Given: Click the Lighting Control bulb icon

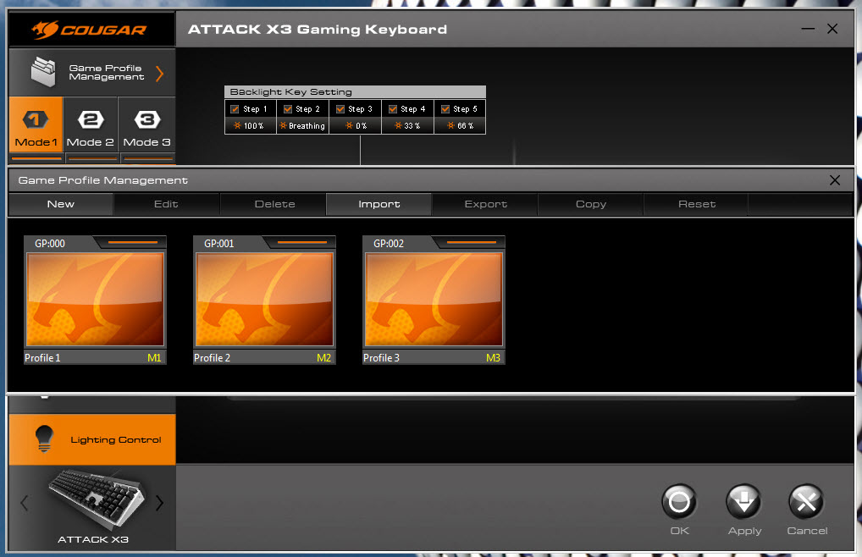Looking at the screenshot, I should click(x=44, y=438).
